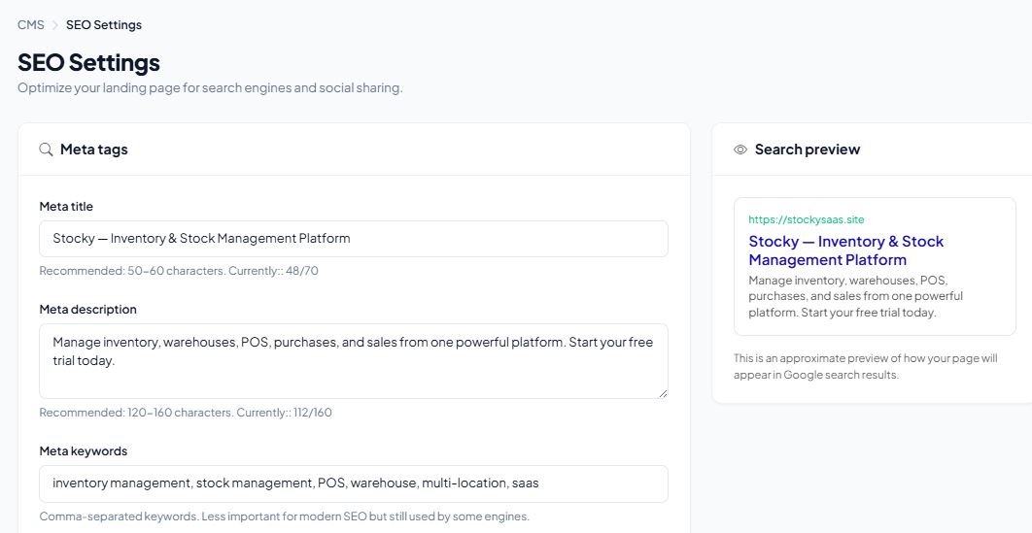This screenshot has width=1032, height=533.
Task: Click the Meta title field label
Action: 66,207
